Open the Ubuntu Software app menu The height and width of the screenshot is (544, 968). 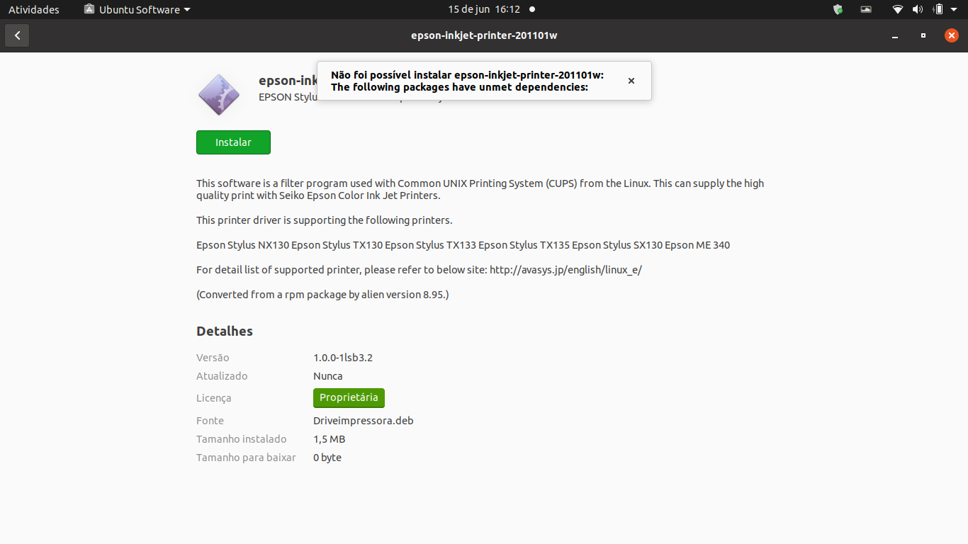(137, 9)
